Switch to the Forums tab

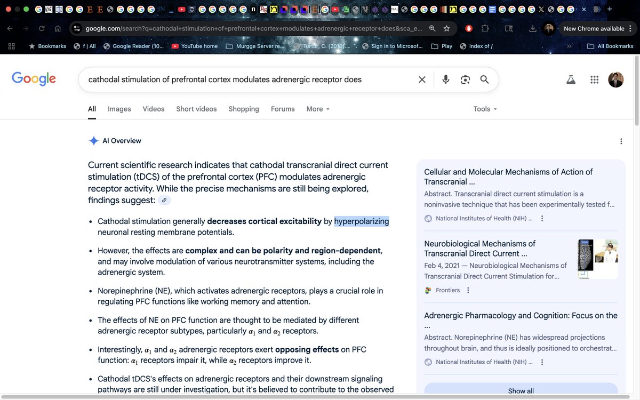click(x=283, y=109)
